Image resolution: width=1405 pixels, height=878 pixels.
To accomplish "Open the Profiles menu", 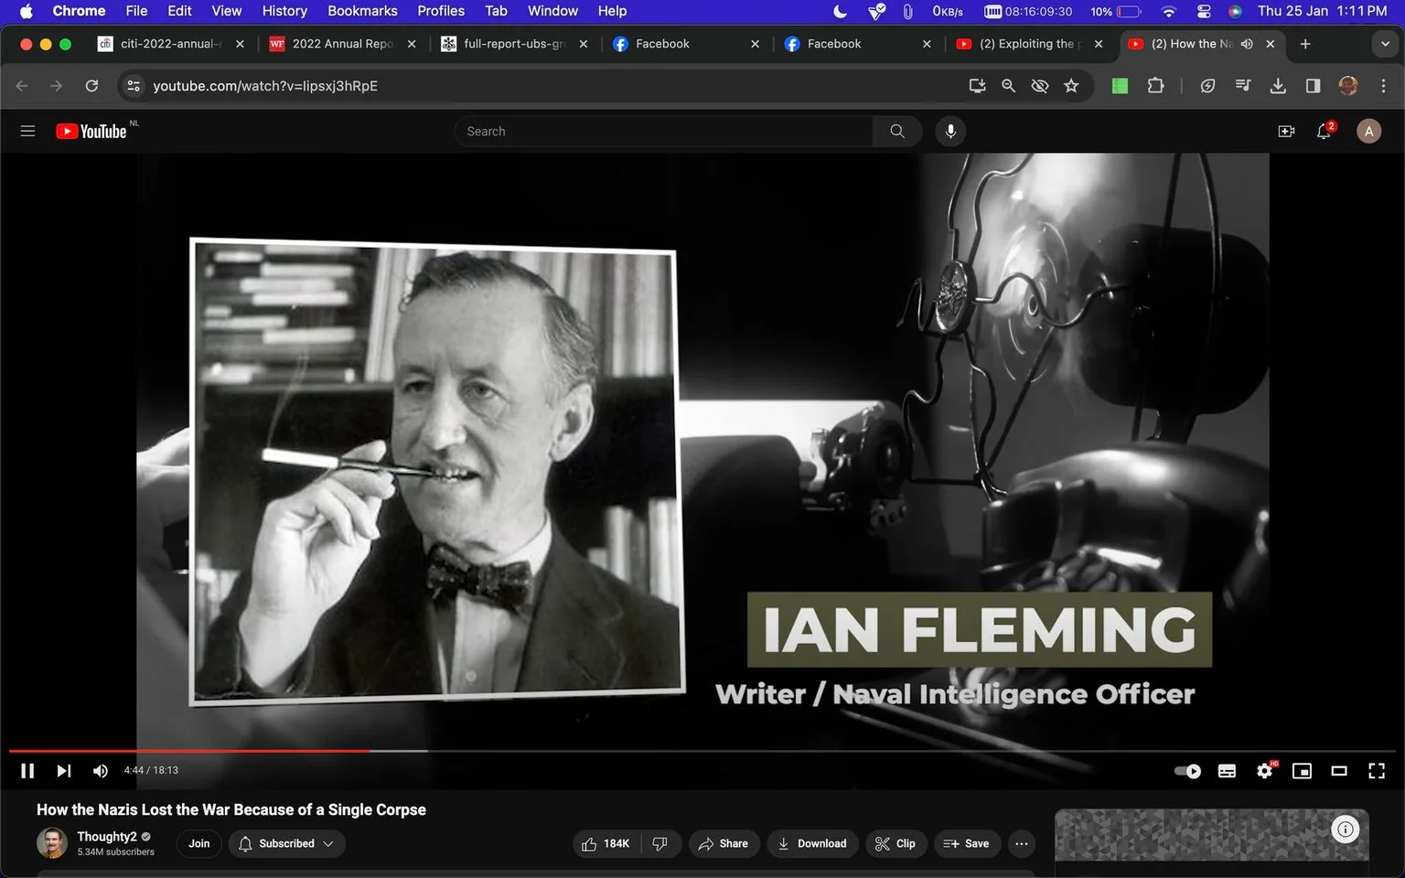I will pos(441,11).
